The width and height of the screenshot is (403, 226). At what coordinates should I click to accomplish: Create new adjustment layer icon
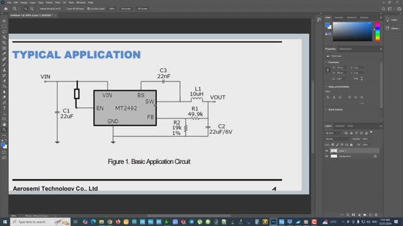(x=359, y=215)
